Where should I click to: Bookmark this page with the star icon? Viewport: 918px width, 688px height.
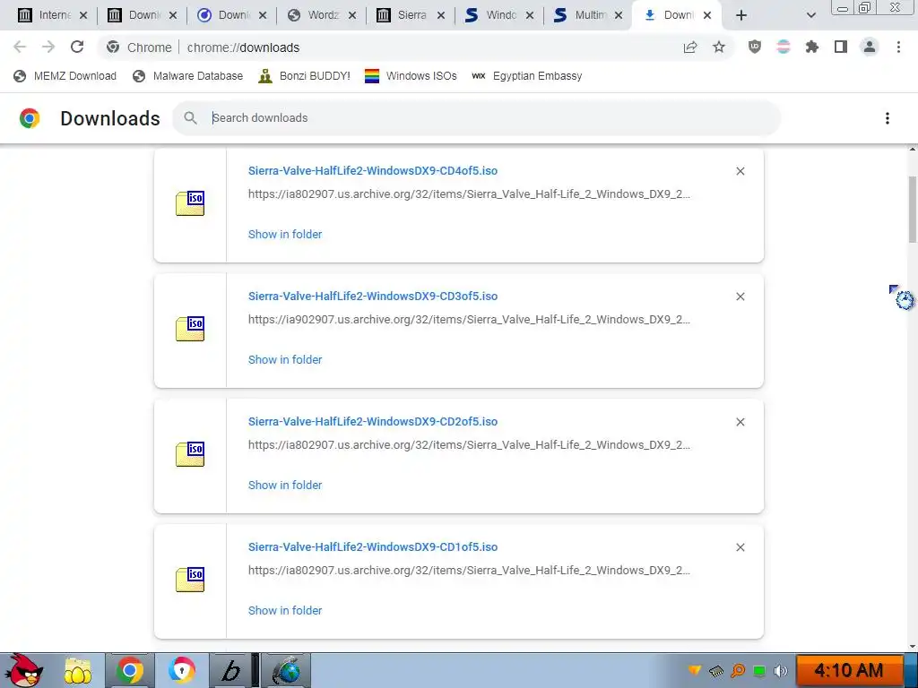pyautogui.click(x=719, y=47)
